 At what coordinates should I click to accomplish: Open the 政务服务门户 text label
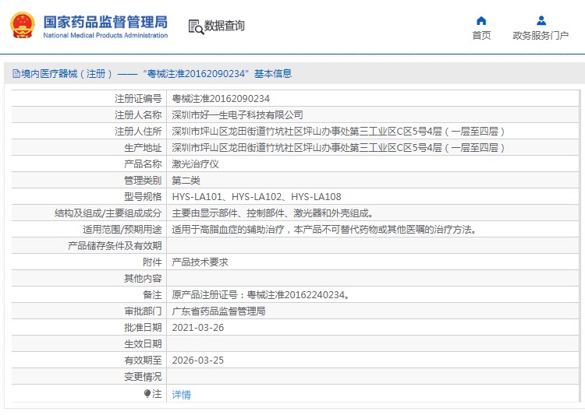pyautogui.click(x=541, y=36)
